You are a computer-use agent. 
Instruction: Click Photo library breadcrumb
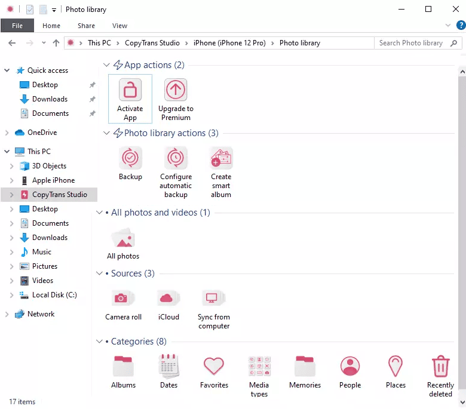pos(300,43)
